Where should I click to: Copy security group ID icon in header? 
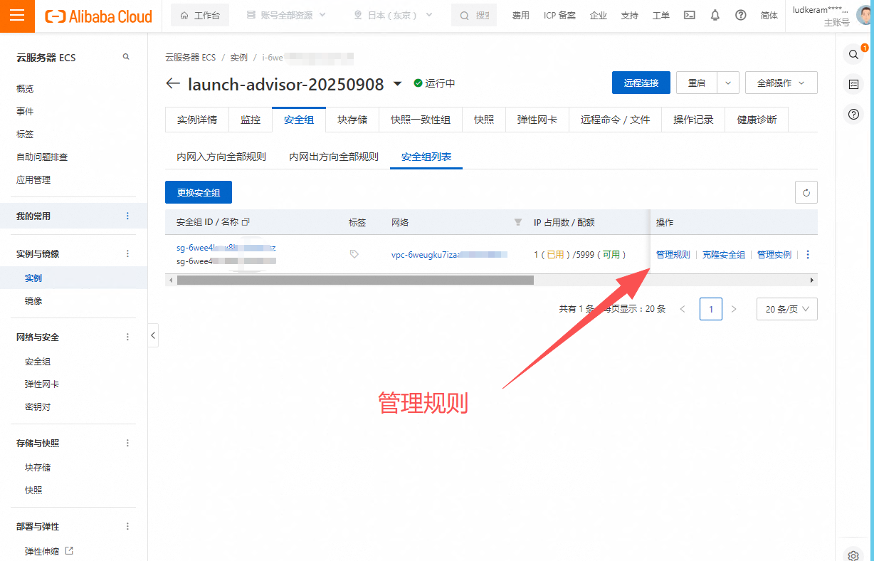[246, 222]
